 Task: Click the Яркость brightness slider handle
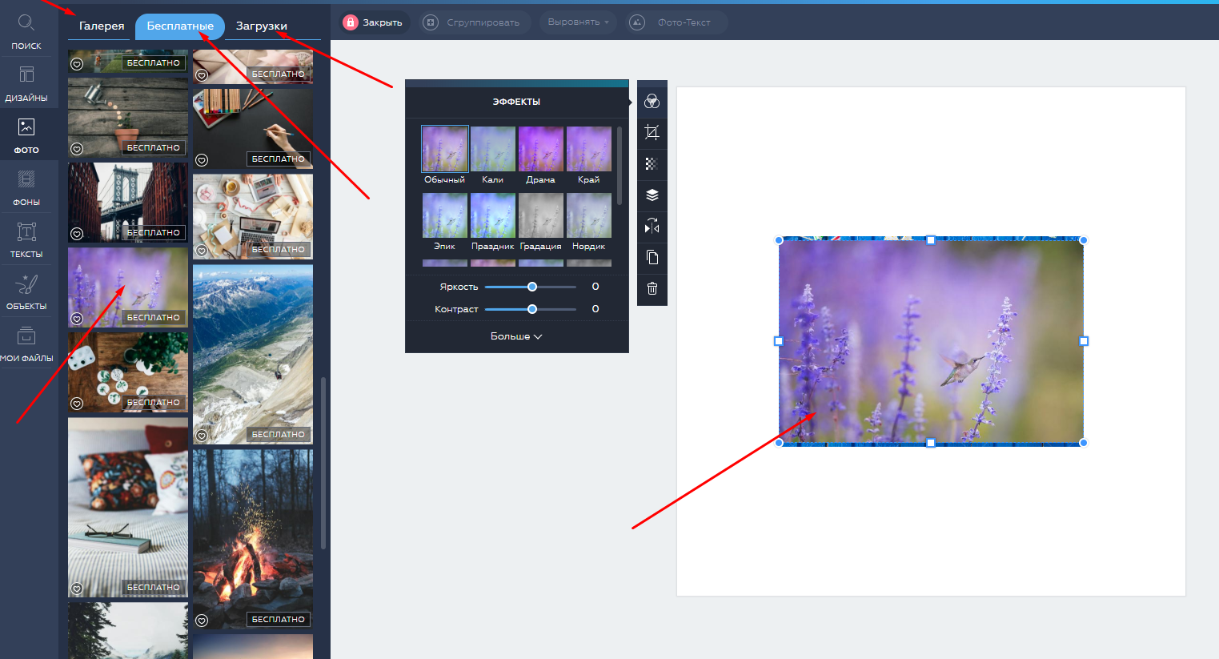tap(532, 287)
